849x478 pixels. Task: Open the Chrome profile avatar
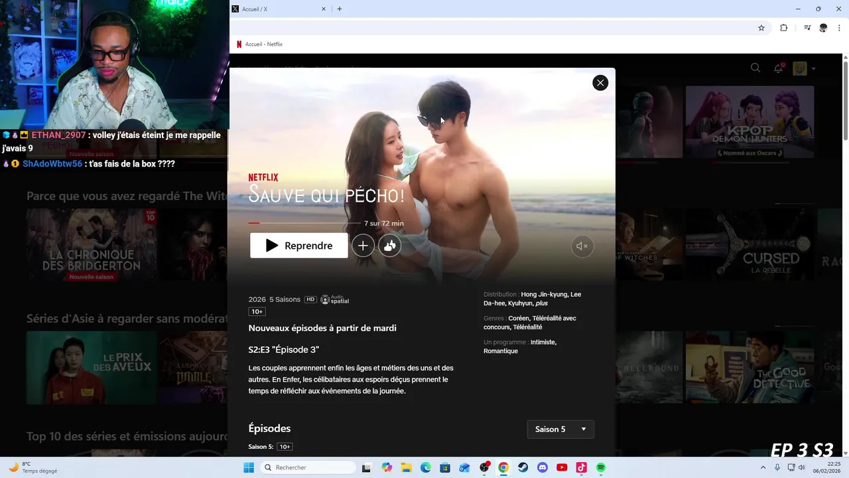pos(823,28)
